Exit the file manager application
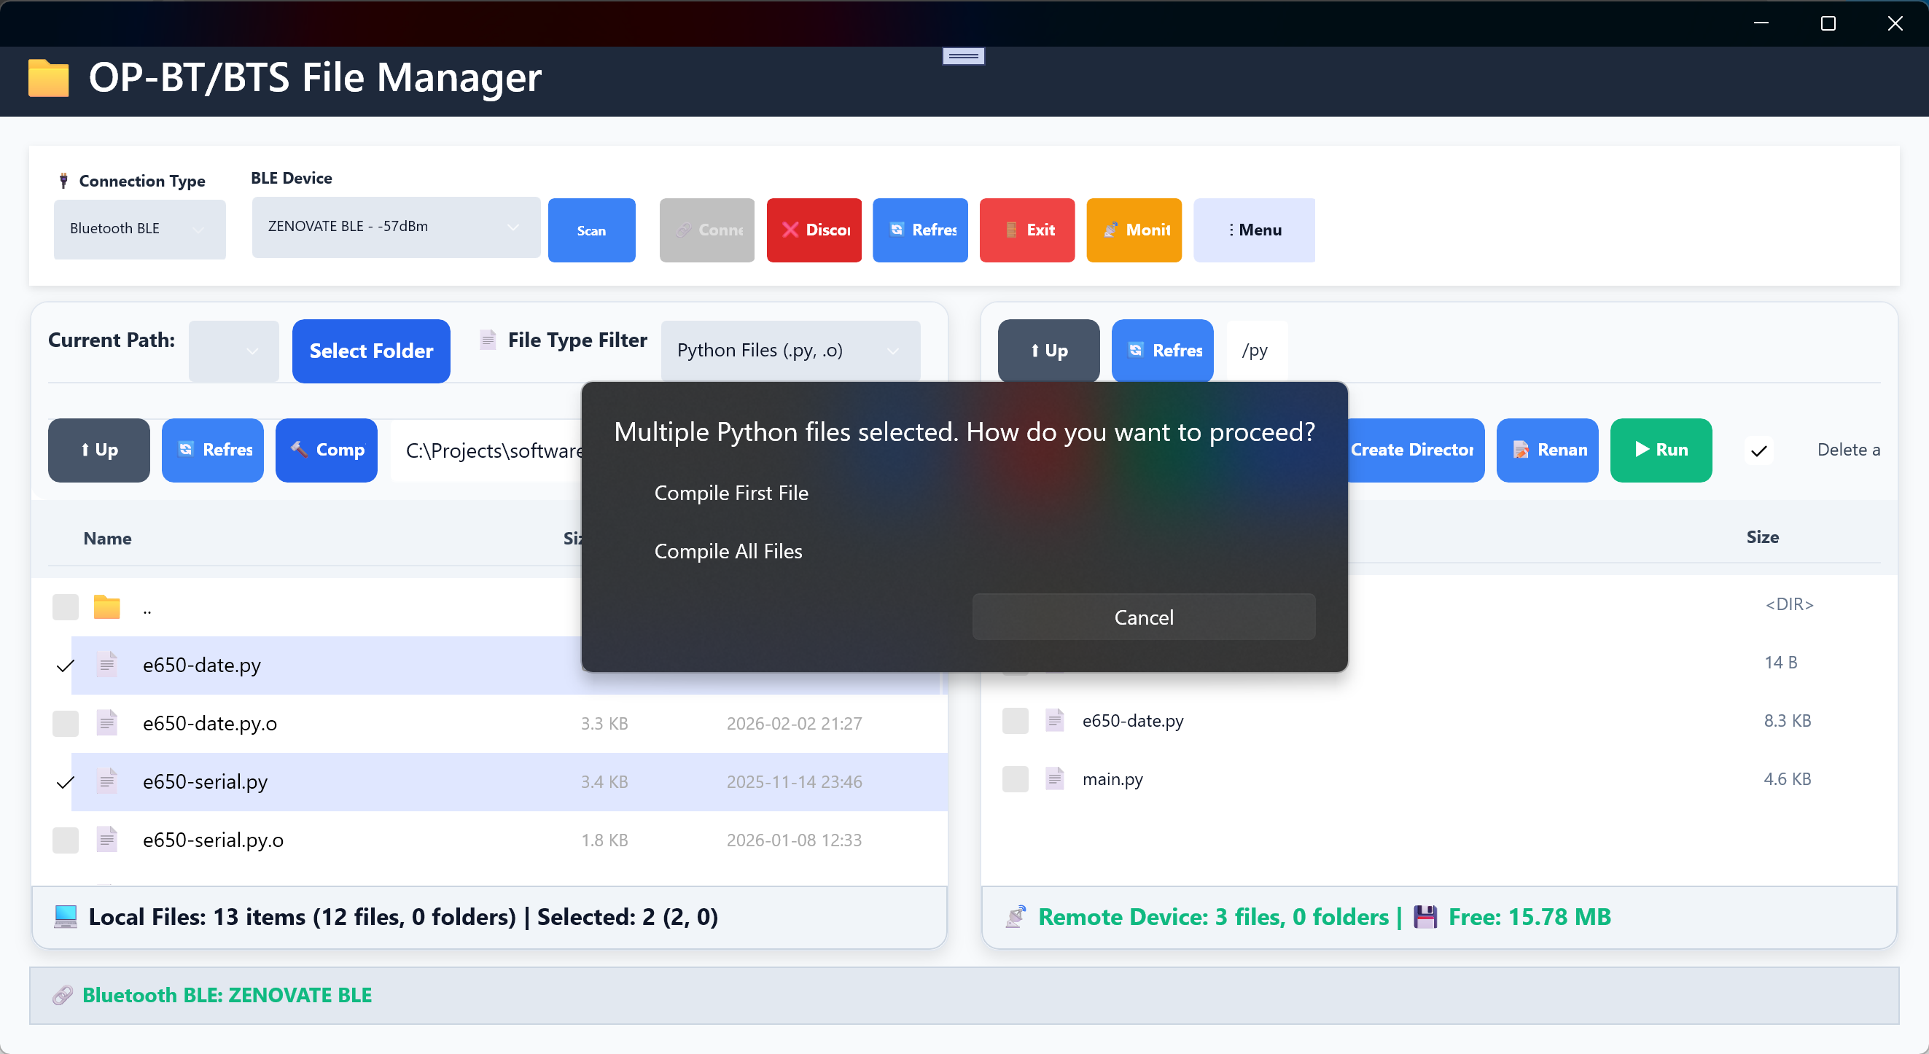Viewport: 1929px width, 1054px height. point(1026,230)
